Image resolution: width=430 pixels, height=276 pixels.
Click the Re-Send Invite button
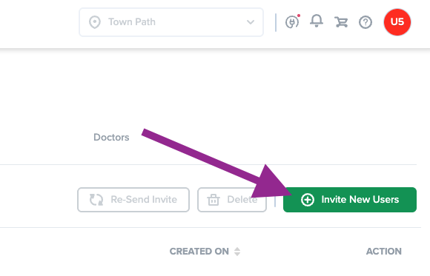click(x=133, y=200)
